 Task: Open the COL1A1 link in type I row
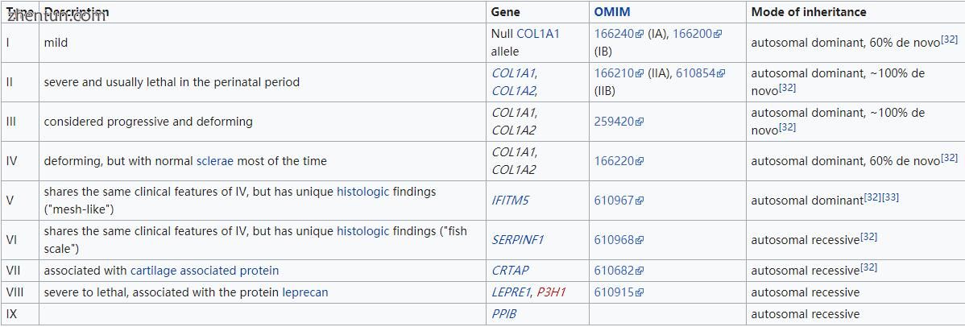[x=538, y=34]
